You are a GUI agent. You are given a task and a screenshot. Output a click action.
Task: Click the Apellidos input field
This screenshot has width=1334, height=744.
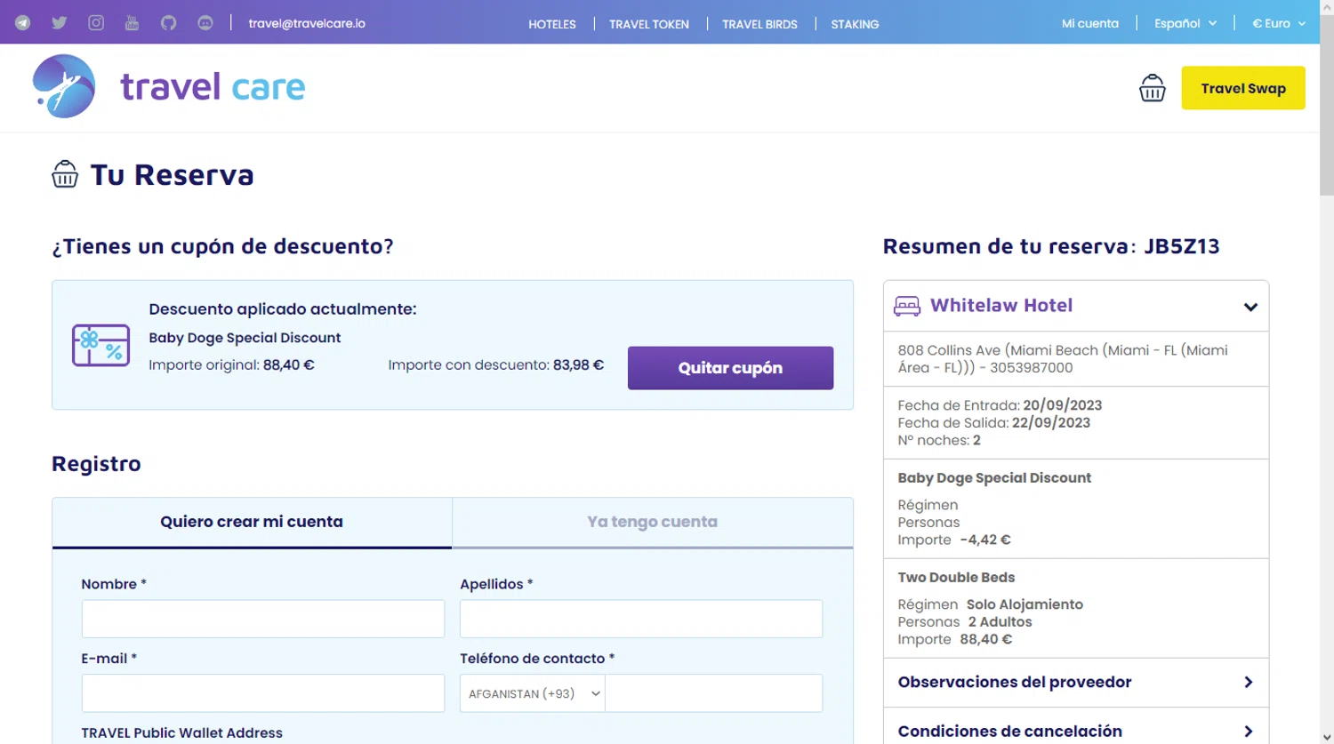point(641,619)
